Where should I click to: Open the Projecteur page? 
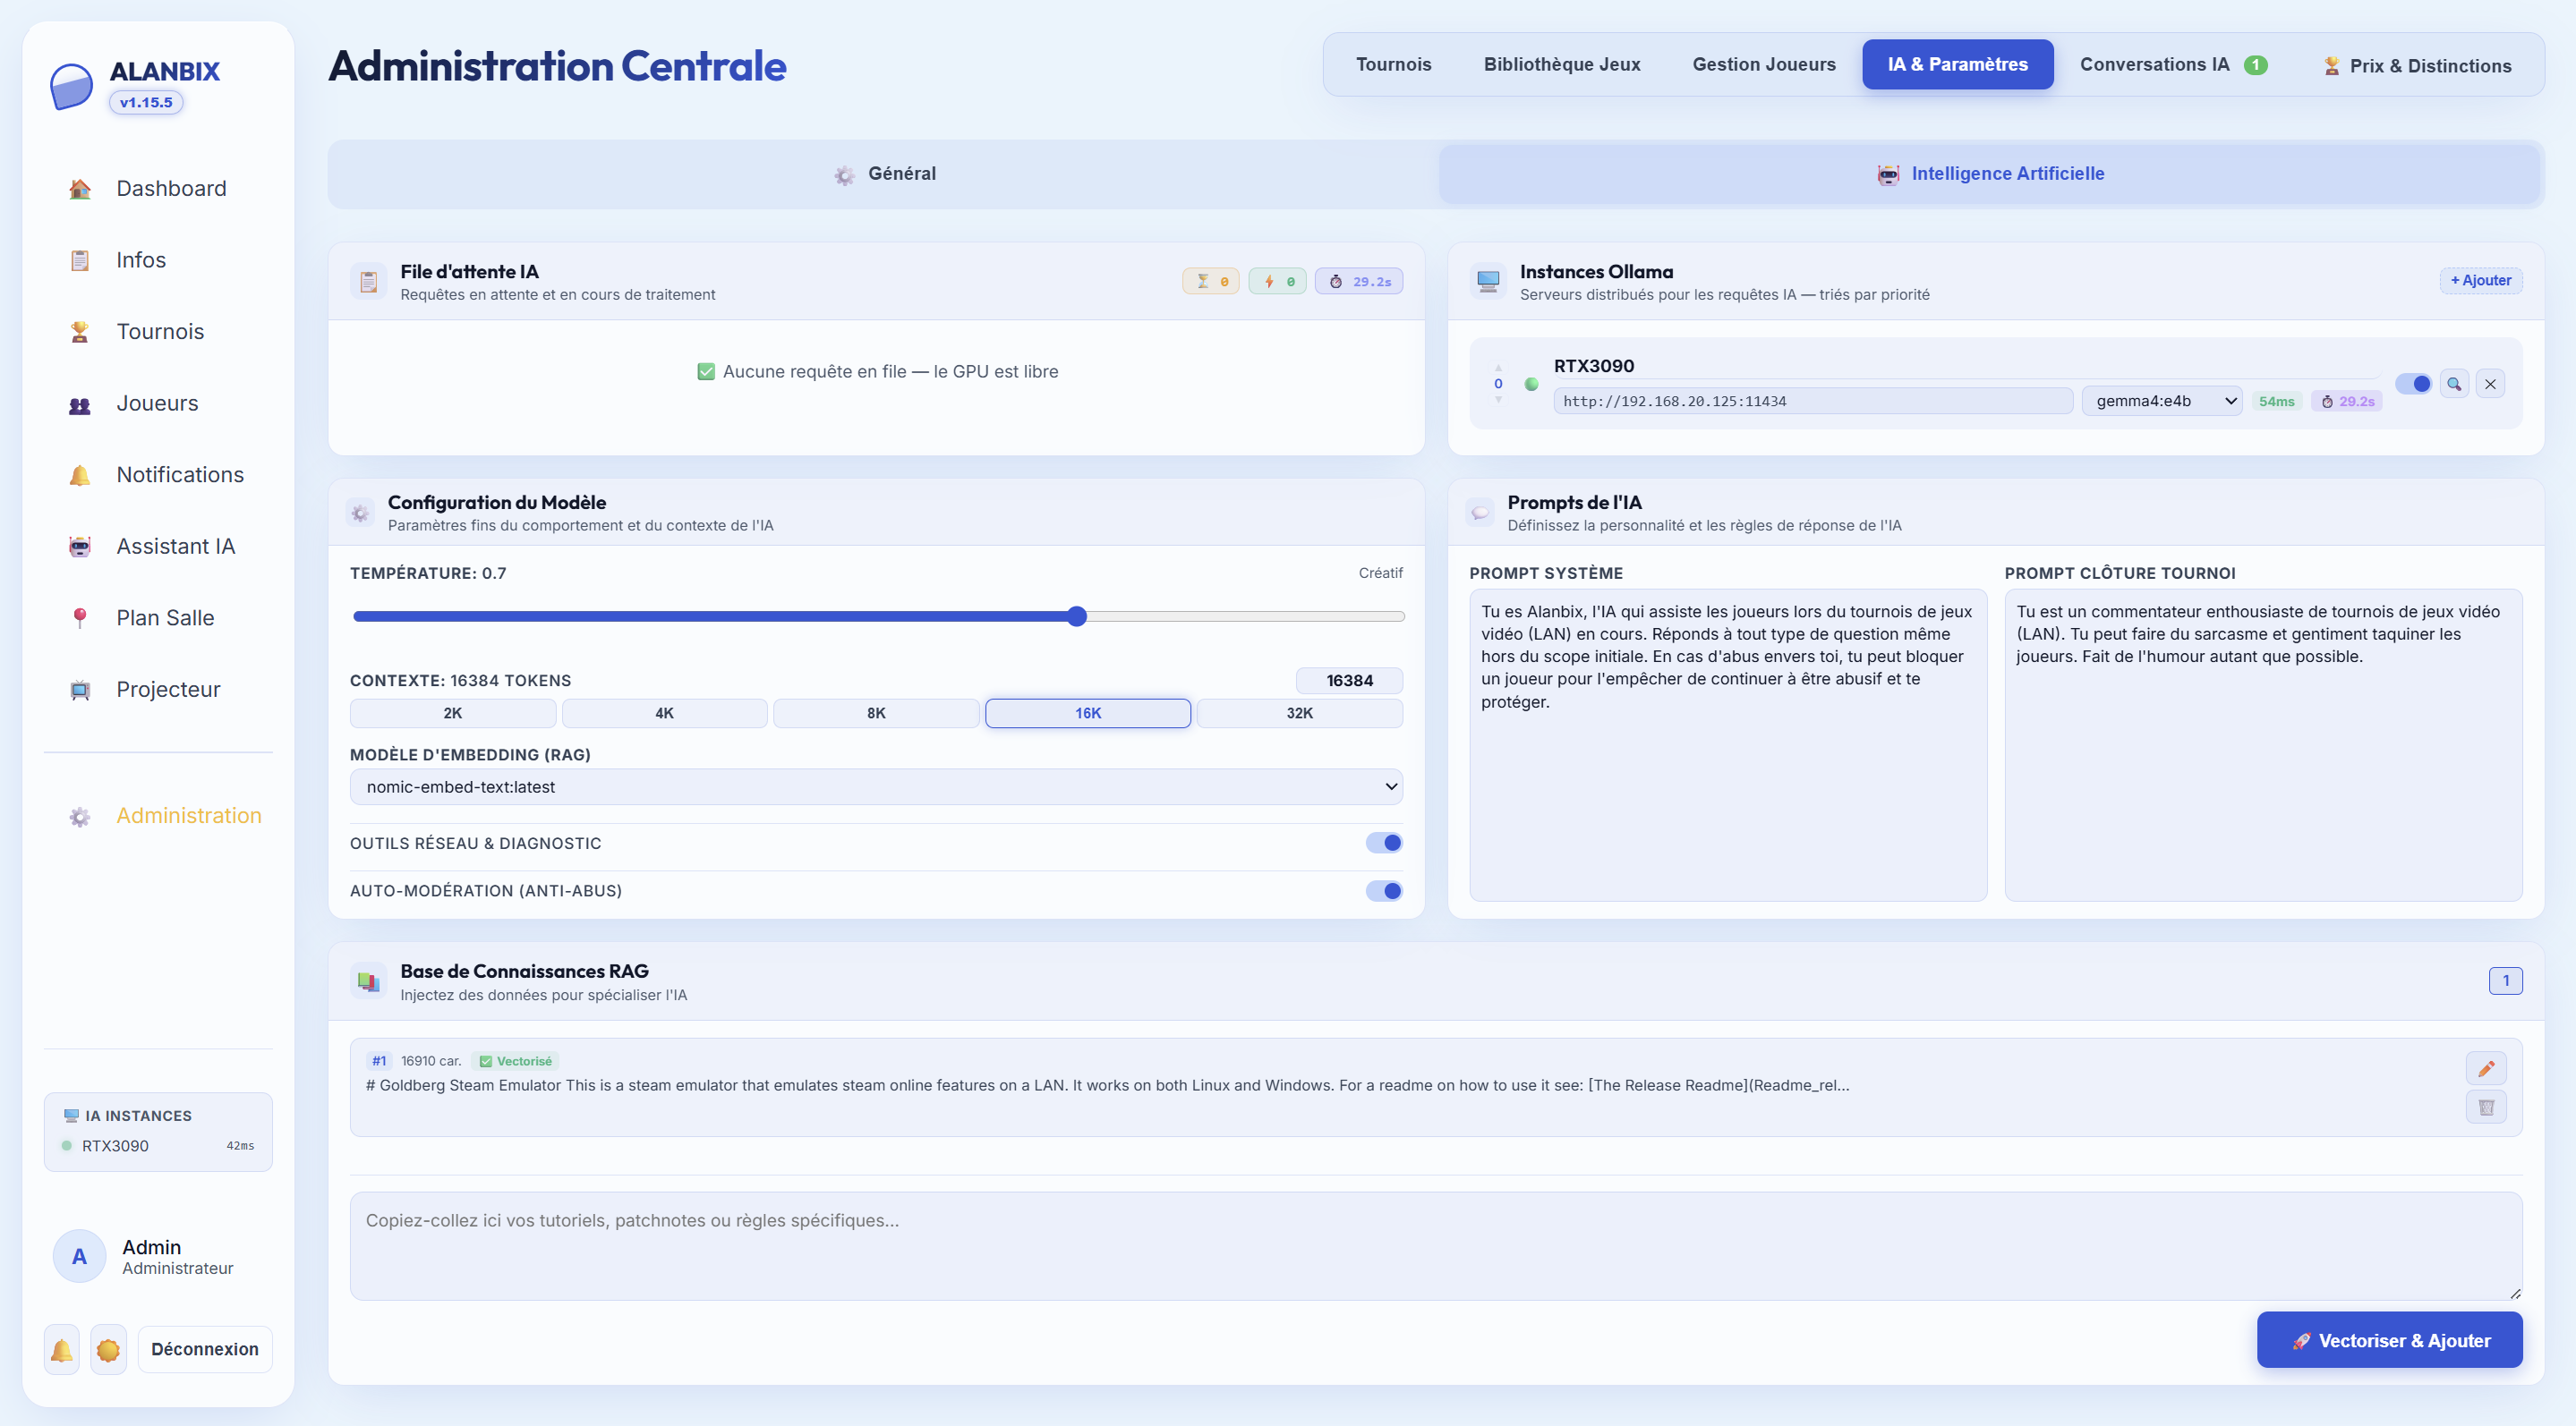[158, 690]
